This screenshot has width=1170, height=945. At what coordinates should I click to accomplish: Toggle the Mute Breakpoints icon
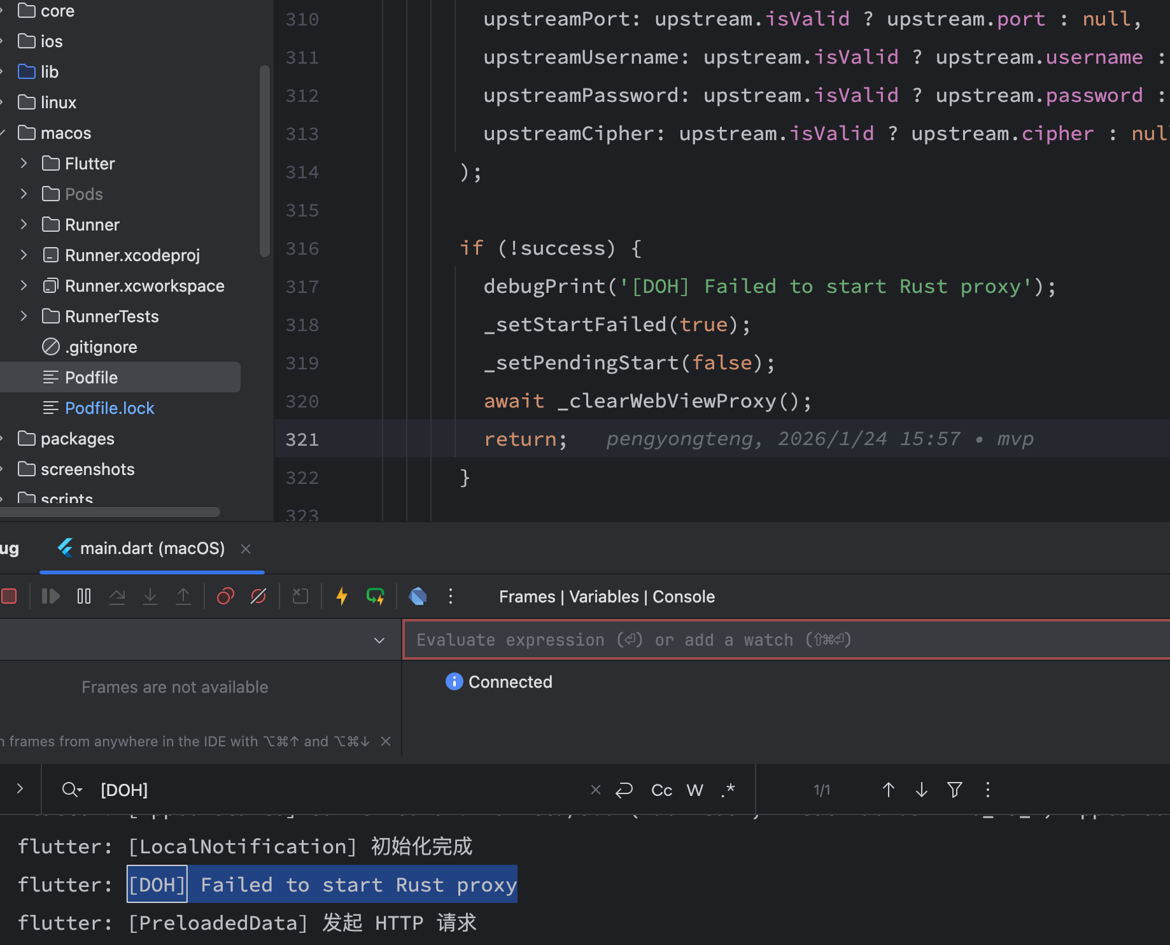(258, 596)
